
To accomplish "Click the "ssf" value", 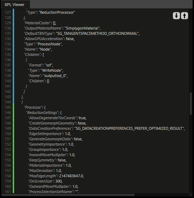I will (48, 65).
